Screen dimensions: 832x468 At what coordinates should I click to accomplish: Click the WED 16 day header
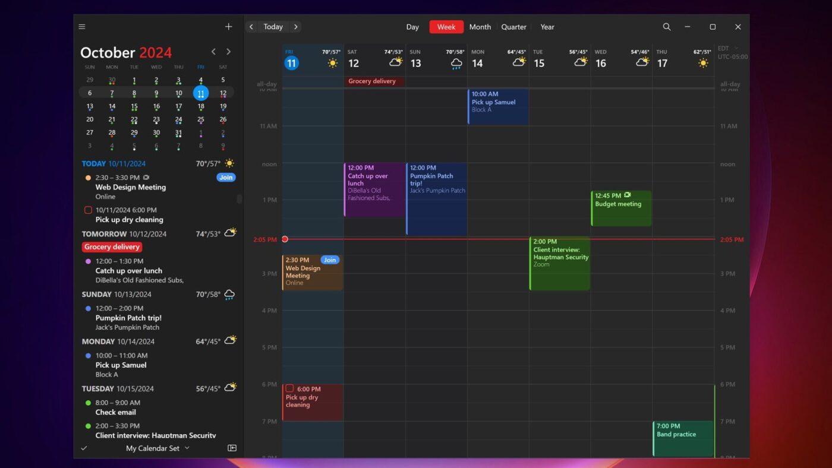pyautogui.click(x=622, y=60)
